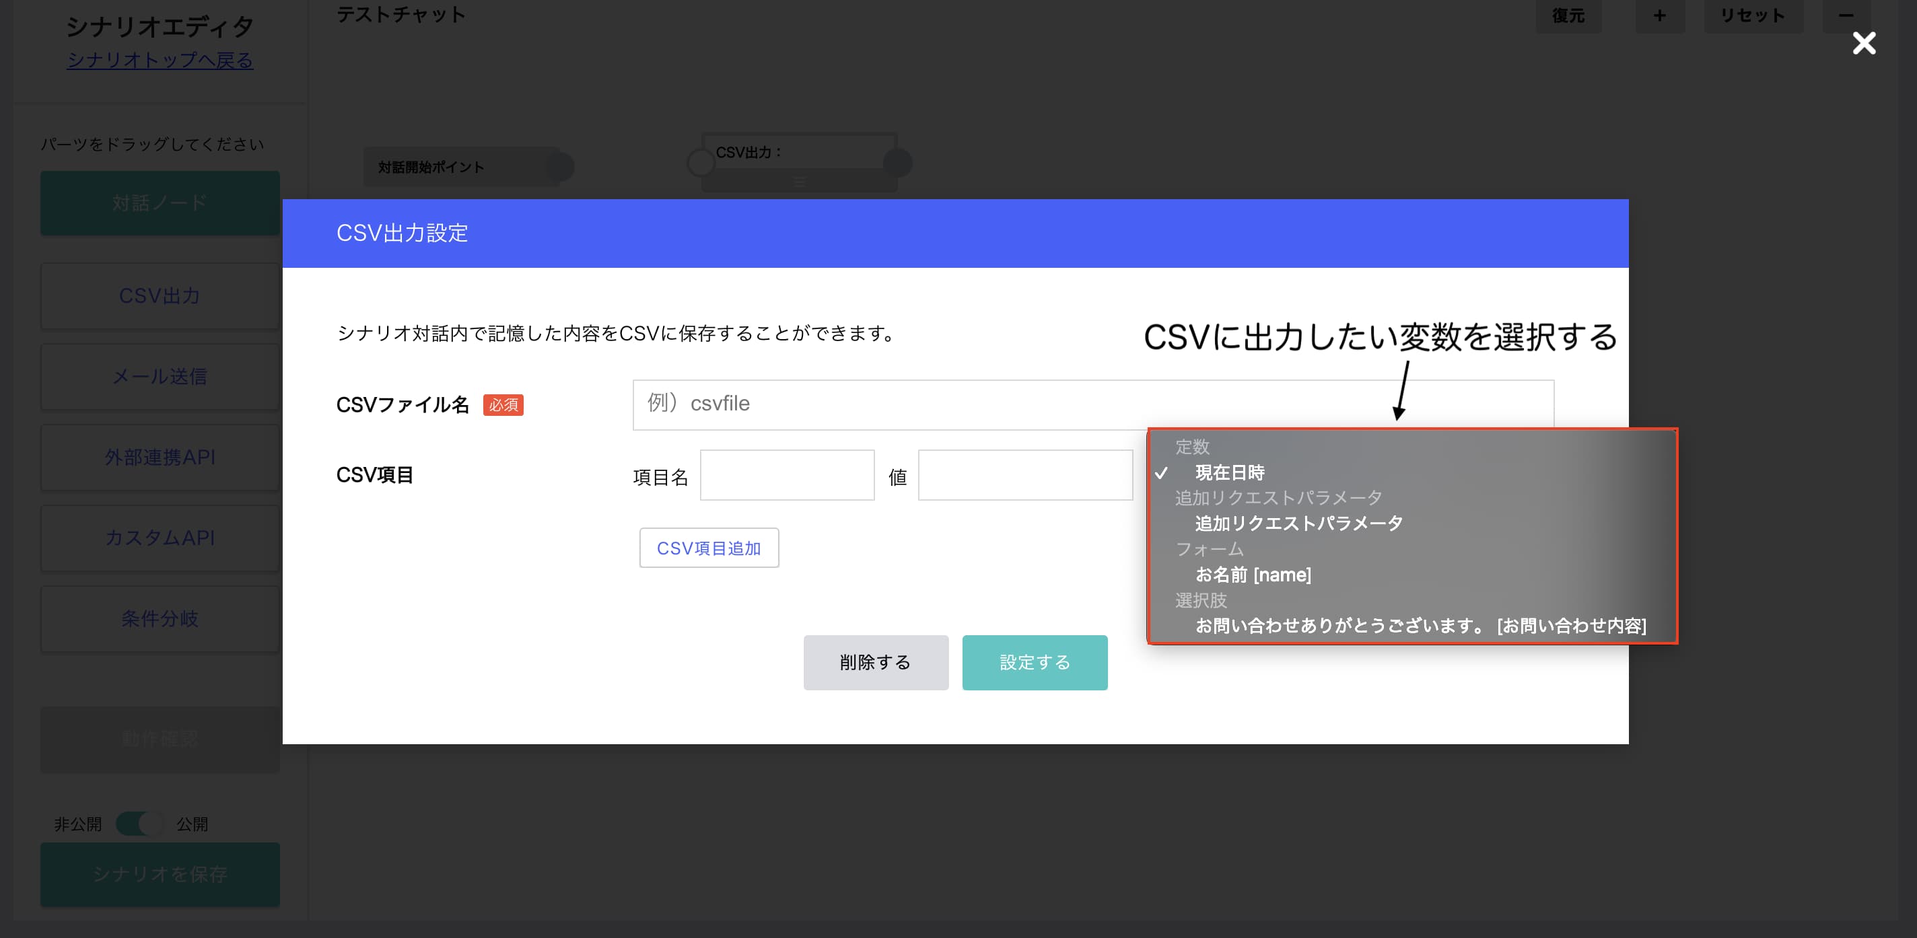Screen dimensions: 1917x938
Task: Click the テストチャット heading
Action: [x=401, y=14]
